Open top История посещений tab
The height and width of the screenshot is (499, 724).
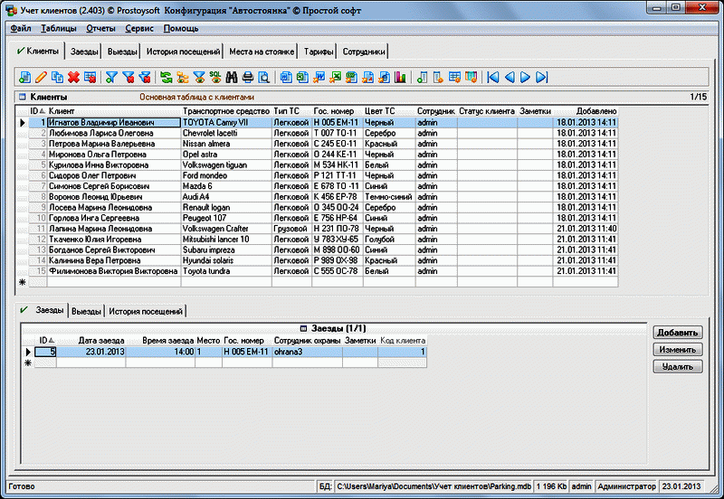pos(184,52)
